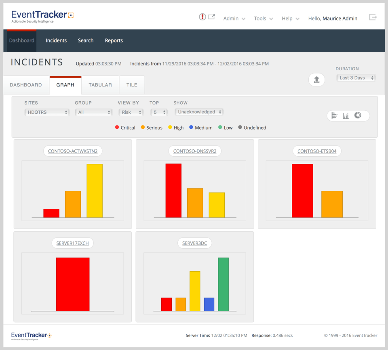Switch to the vertical bar chart icon
The height and width of the screenshot is (350, 388).
coord(346,115)
